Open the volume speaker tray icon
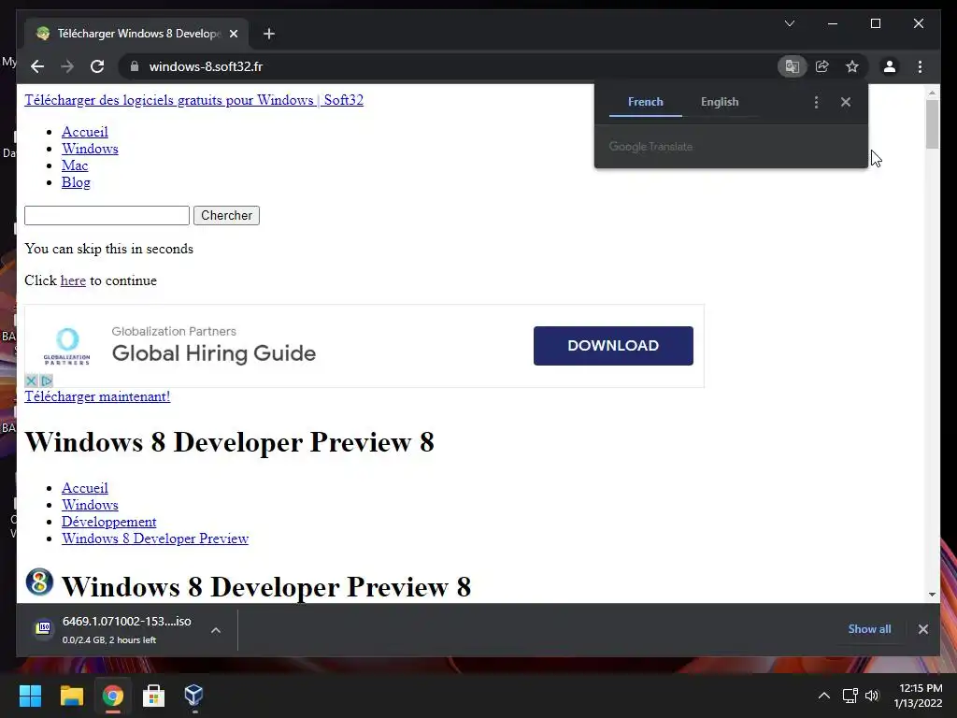This screenshot has width=957, height=718. [x=872, y=696]
